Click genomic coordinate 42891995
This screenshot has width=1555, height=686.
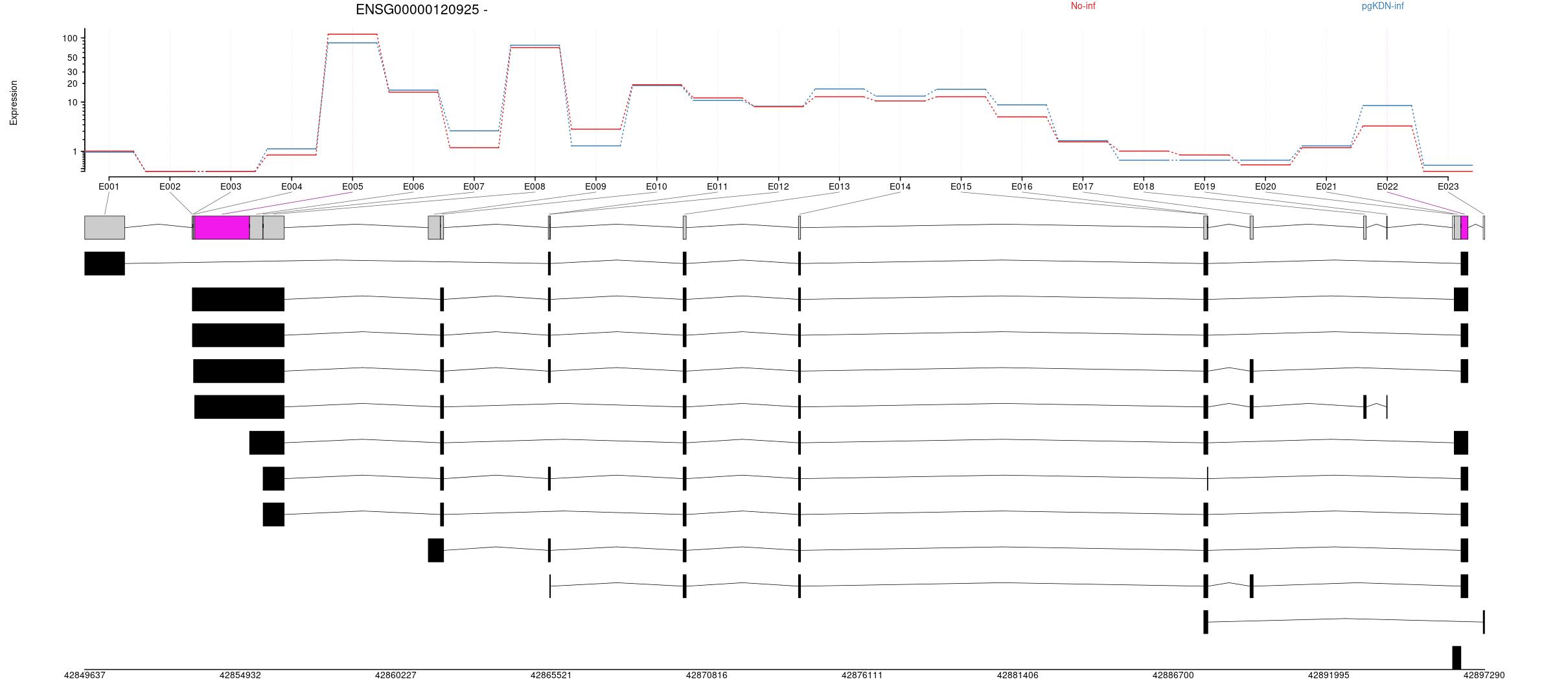click(x=1329, y=675)
